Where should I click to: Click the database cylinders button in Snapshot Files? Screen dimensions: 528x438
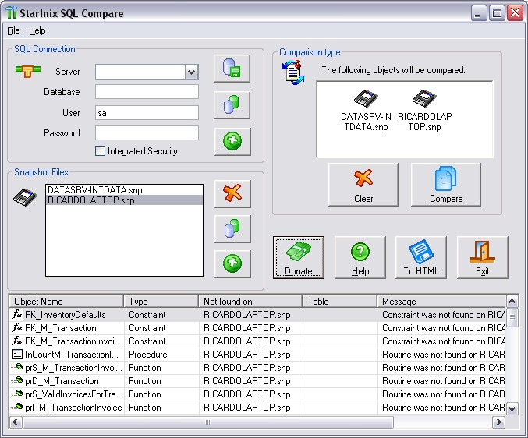pos(232,228)
